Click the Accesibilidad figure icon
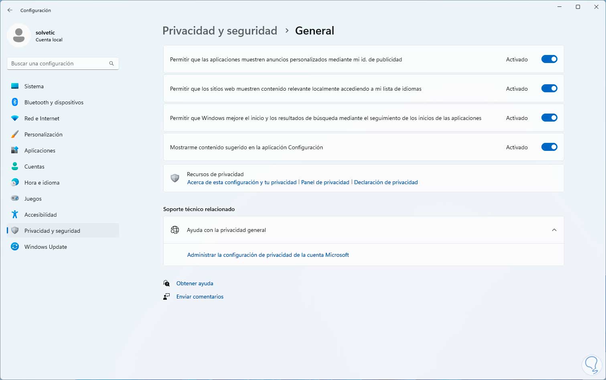The height and width of the screenshot is (380, 606). [15, 215]
